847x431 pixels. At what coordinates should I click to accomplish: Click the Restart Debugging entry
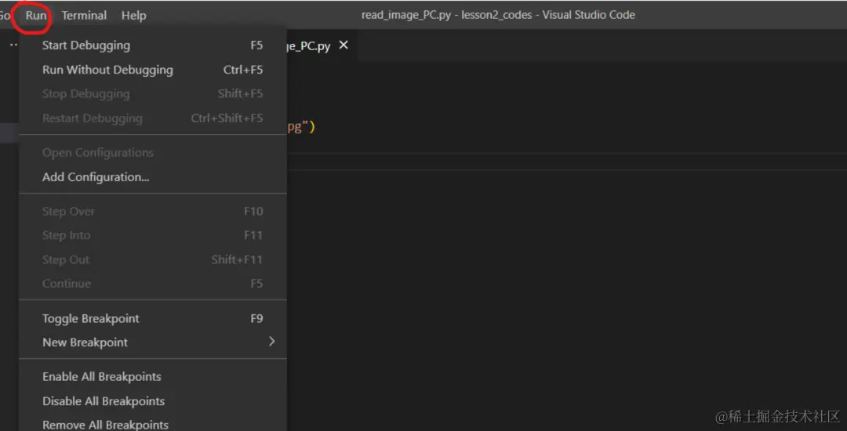pyautogui.click(x=153, y=118)
